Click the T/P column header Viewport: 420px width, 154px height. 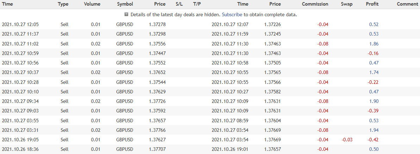(x=197, y=4)
